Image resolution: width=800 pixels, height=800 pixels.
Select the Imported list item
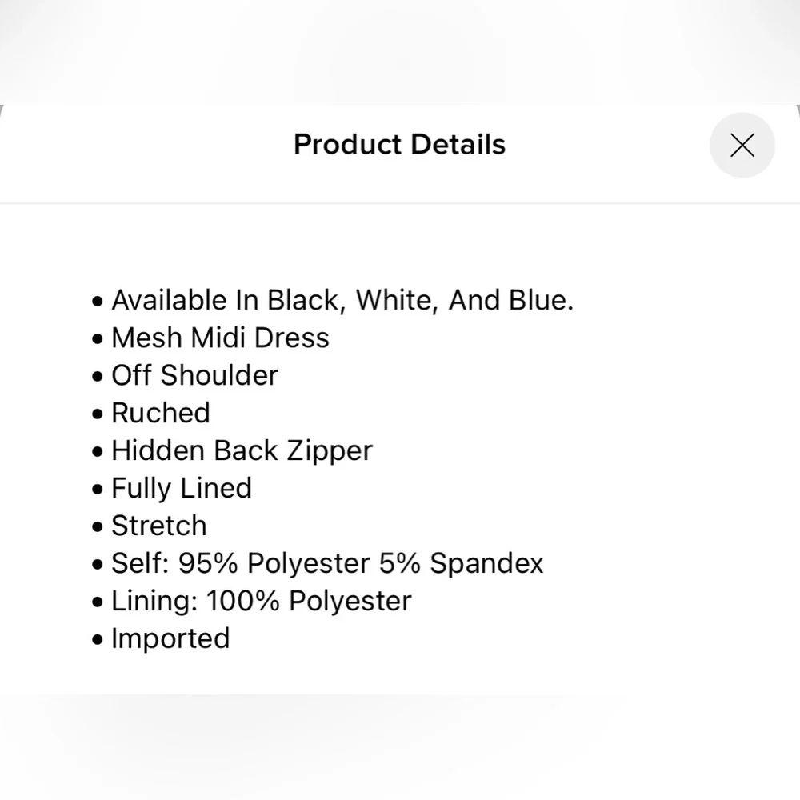coord(170,638)
